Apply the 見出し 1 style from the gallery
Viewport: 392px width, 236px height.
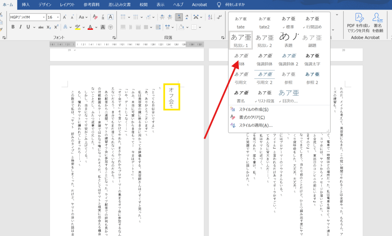tap(240, 40)
